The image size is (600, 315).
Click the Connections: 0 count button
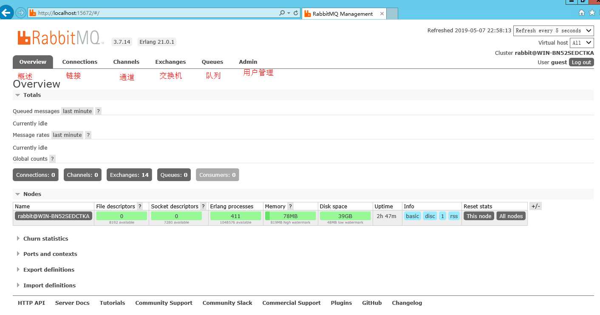pyautogui.click(x=36, y=175)
